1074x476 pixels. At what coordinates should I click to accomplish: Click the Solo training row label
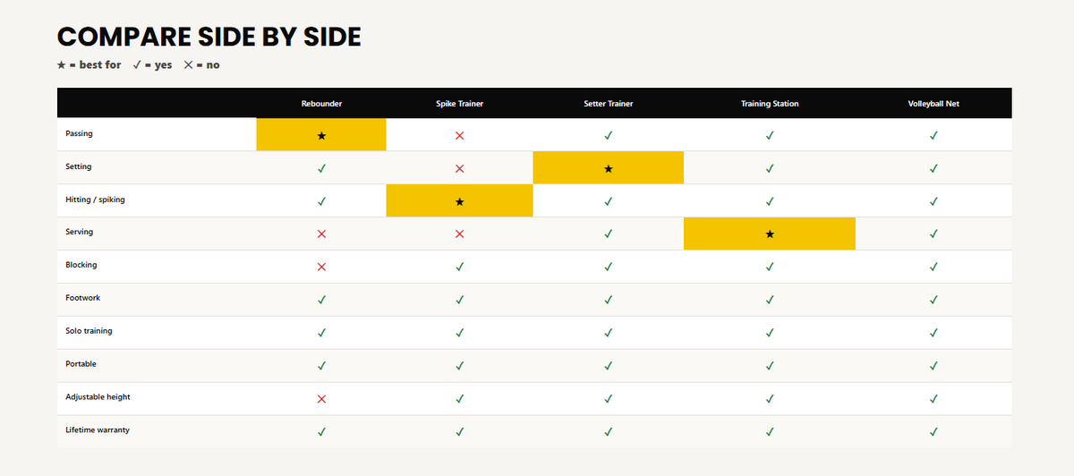[x=89, y=331]
